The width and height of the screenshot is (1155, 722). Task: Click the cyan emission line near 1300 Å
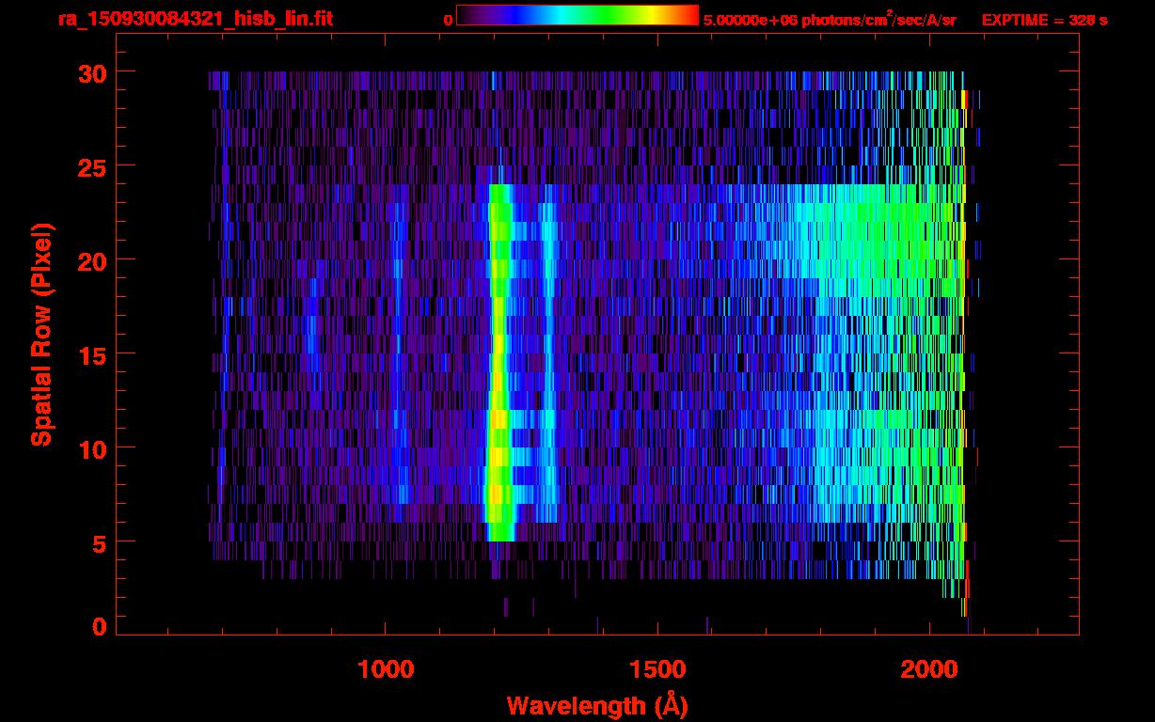(x=548, y=357)
